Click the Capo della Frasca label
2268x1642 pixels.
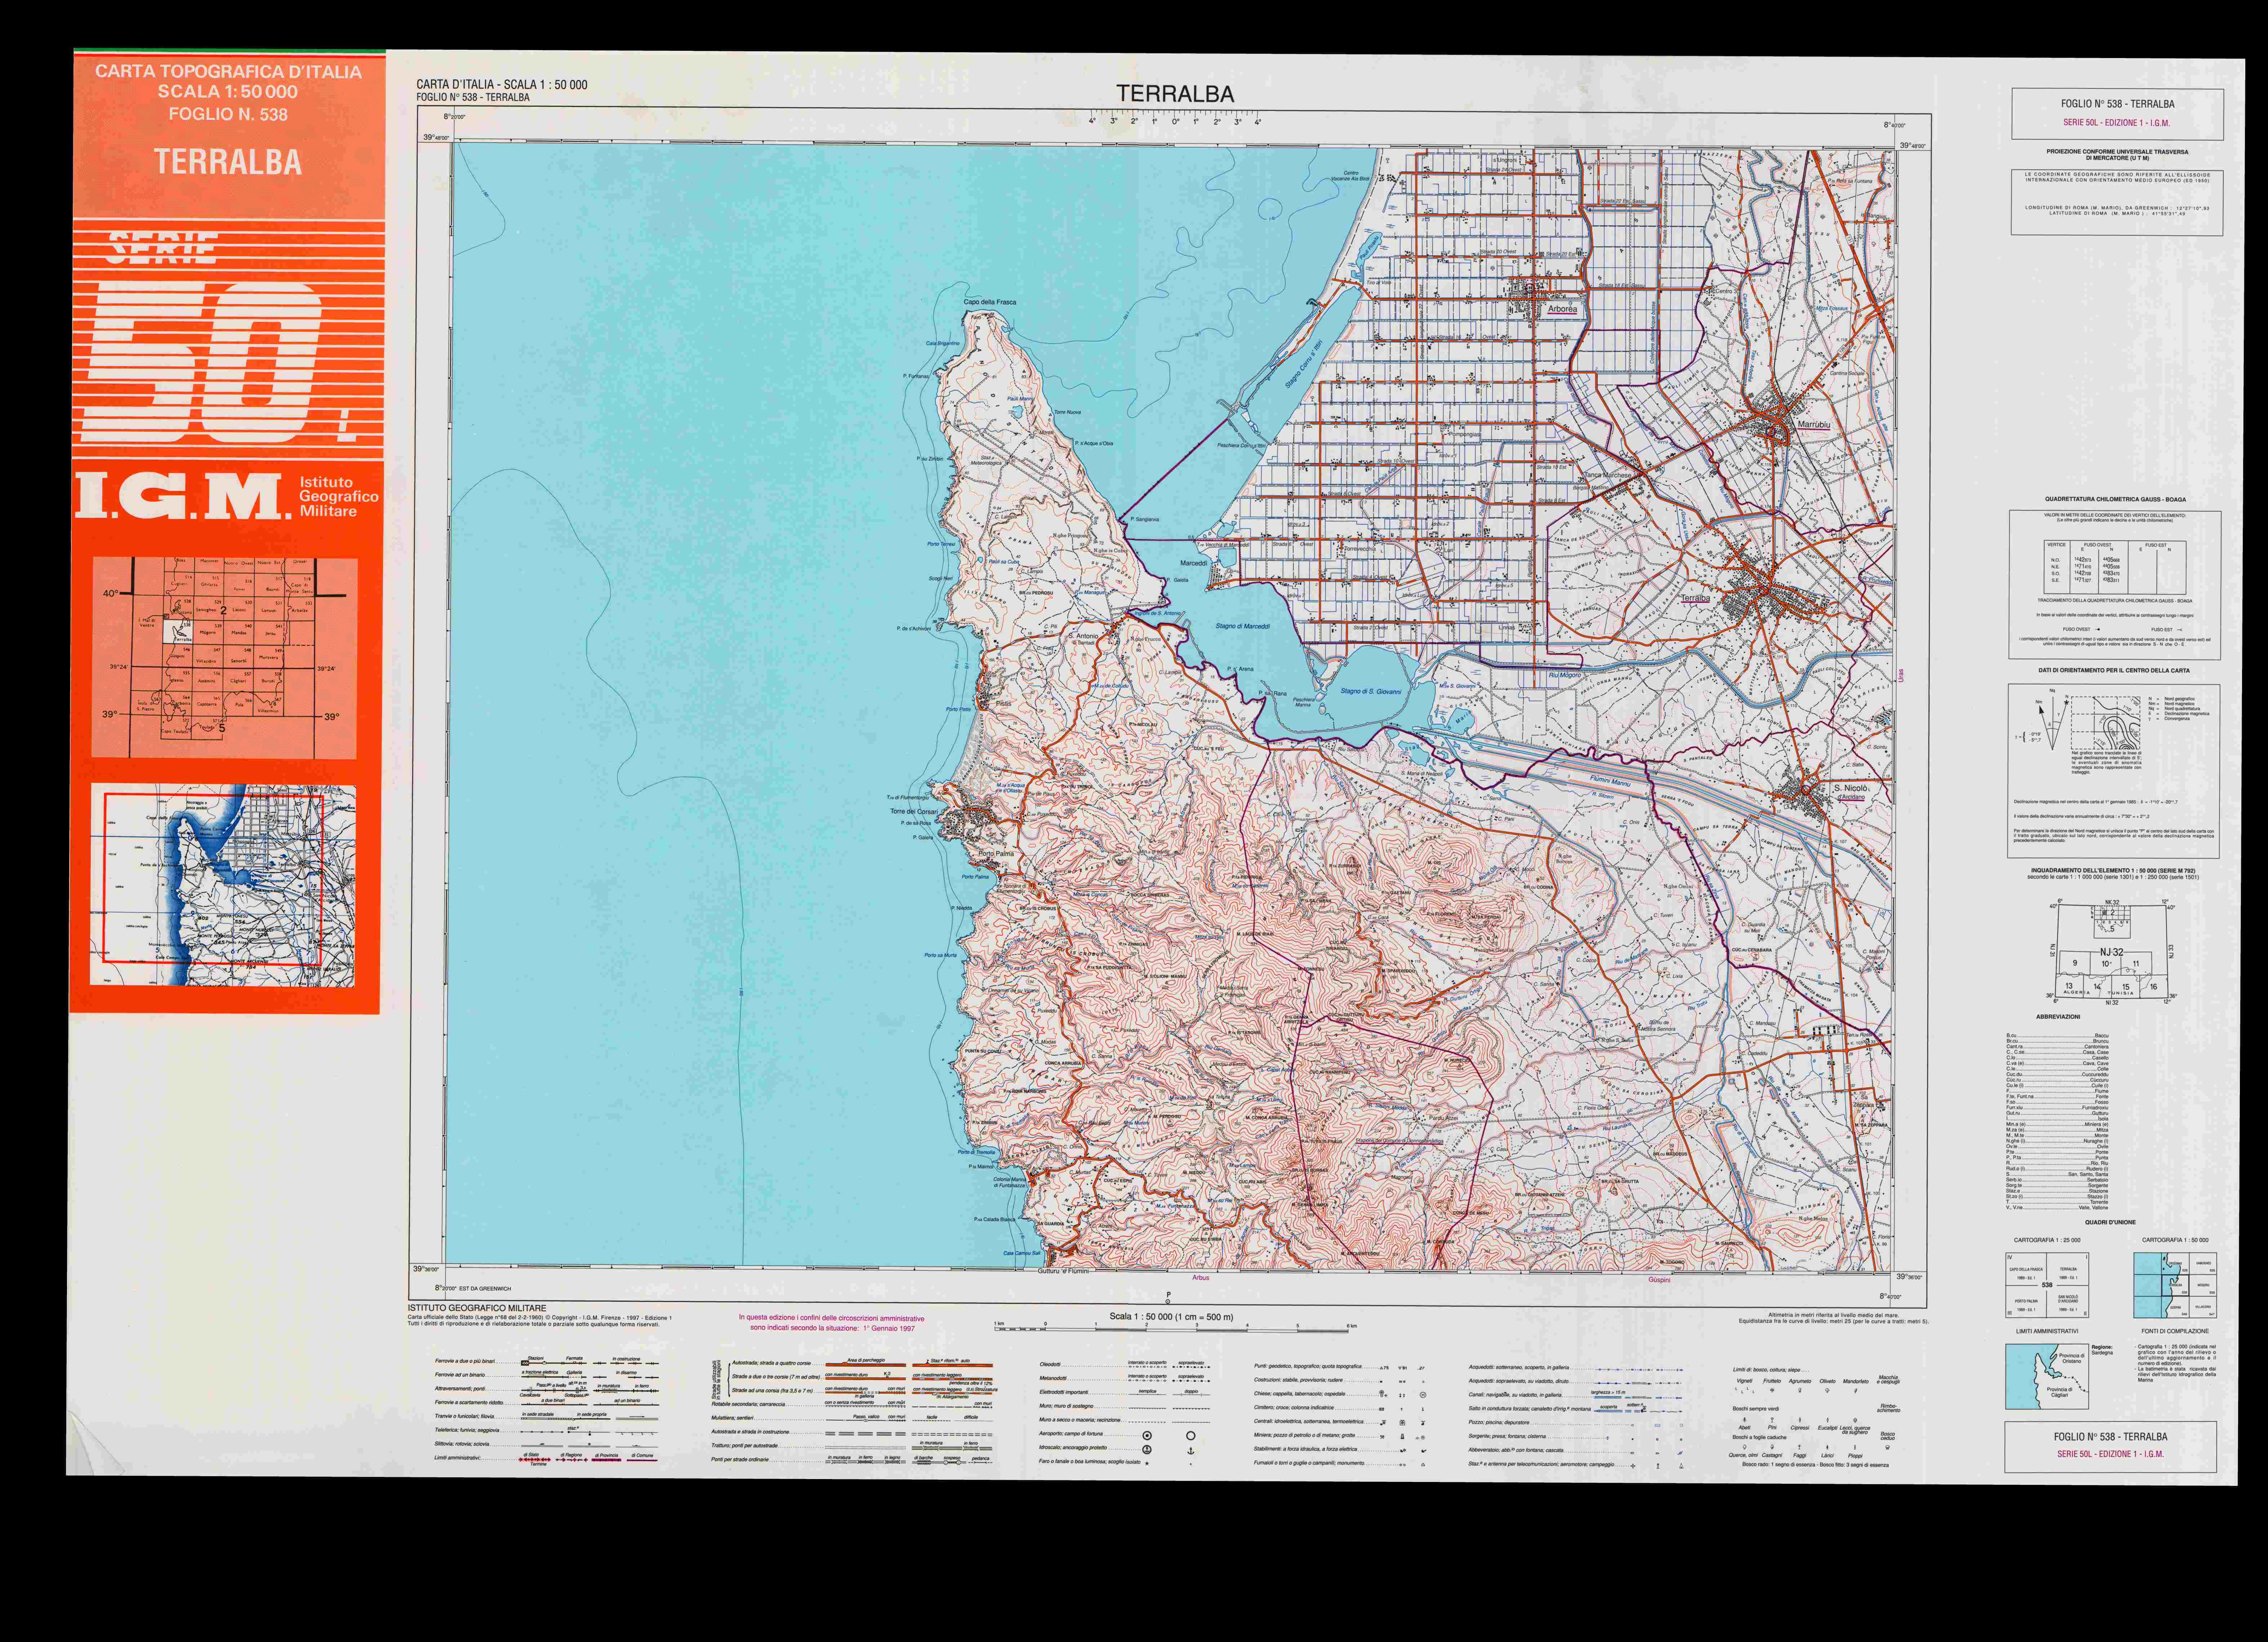(990, 302)
